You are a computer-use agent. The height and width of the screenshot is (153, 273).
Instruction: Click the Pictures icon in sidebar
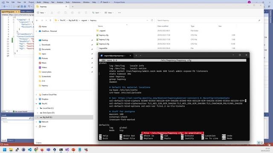[x=40, y=58]
